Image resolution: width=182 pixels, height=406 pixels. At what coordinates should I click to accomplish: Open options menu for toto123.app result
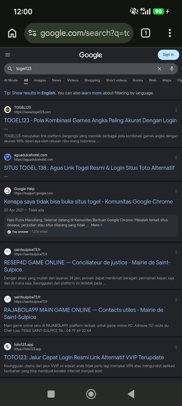[176, 347]
